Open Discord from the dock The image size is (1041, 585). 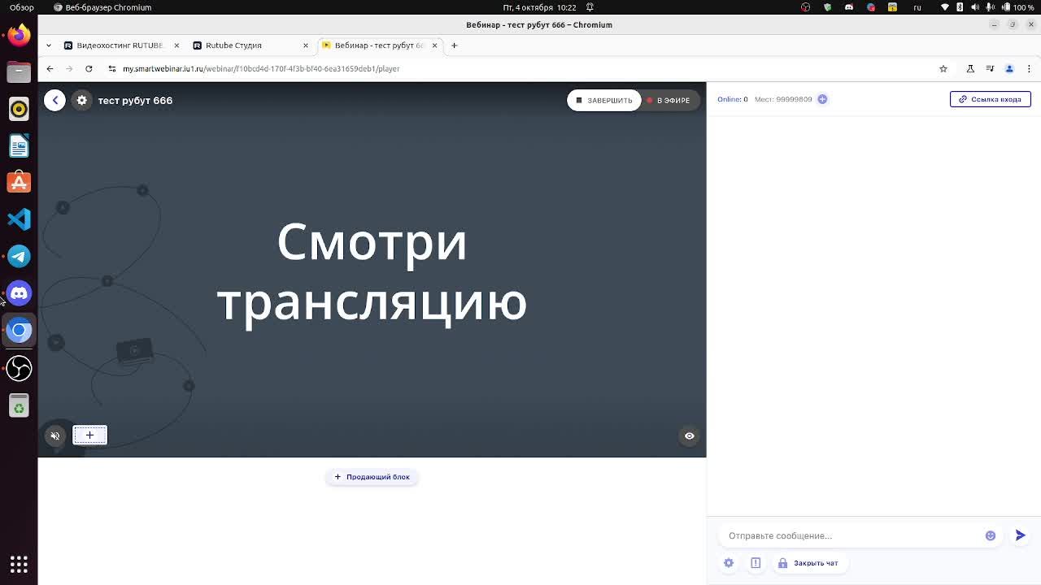19,293
